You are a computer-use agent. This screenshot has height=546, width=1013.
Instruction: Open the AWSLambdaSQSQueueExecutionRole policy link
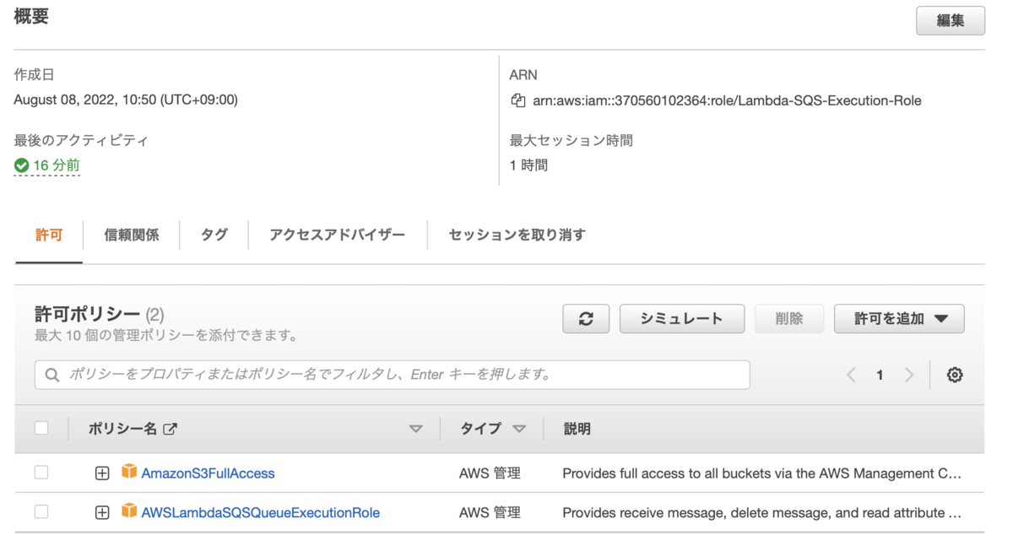click(261, 512)
